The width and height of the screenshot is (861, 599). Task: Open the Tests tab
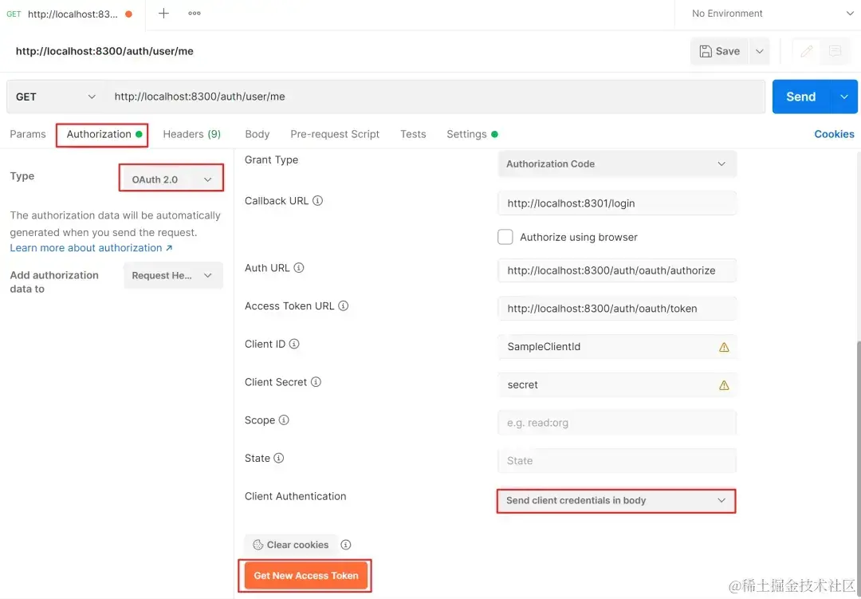point(413,134)
